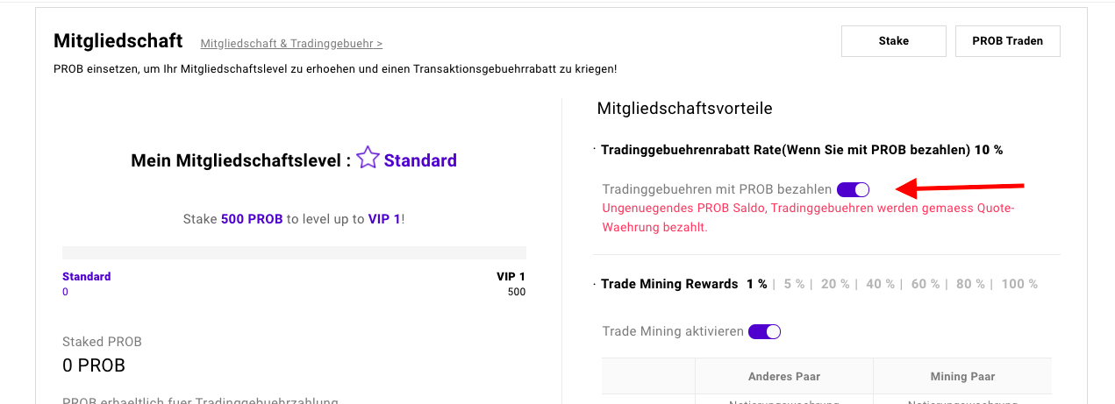1115x404 pixels.
Task: Click the star icon beside Standard level
Action: (x=368, y=159)
